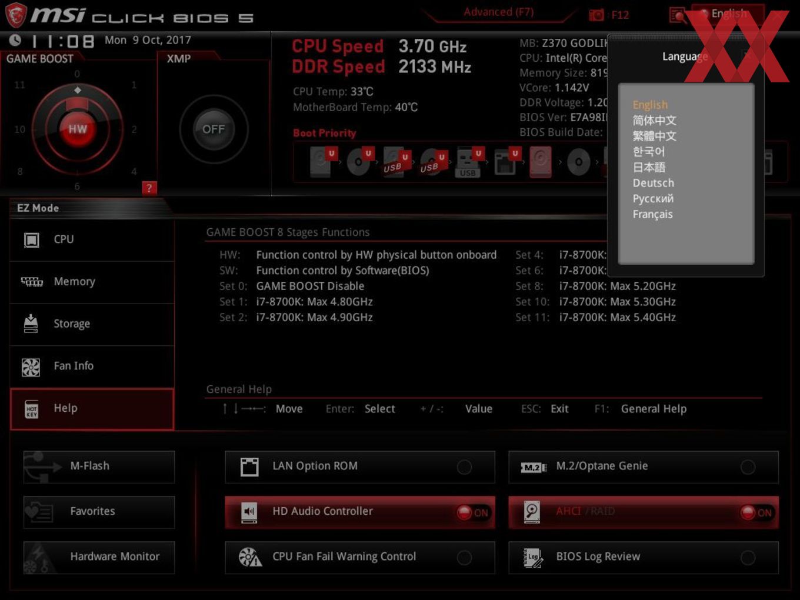
Task: Open the Fan Info section
Action: pyautogui.click(x=92, y=366)
